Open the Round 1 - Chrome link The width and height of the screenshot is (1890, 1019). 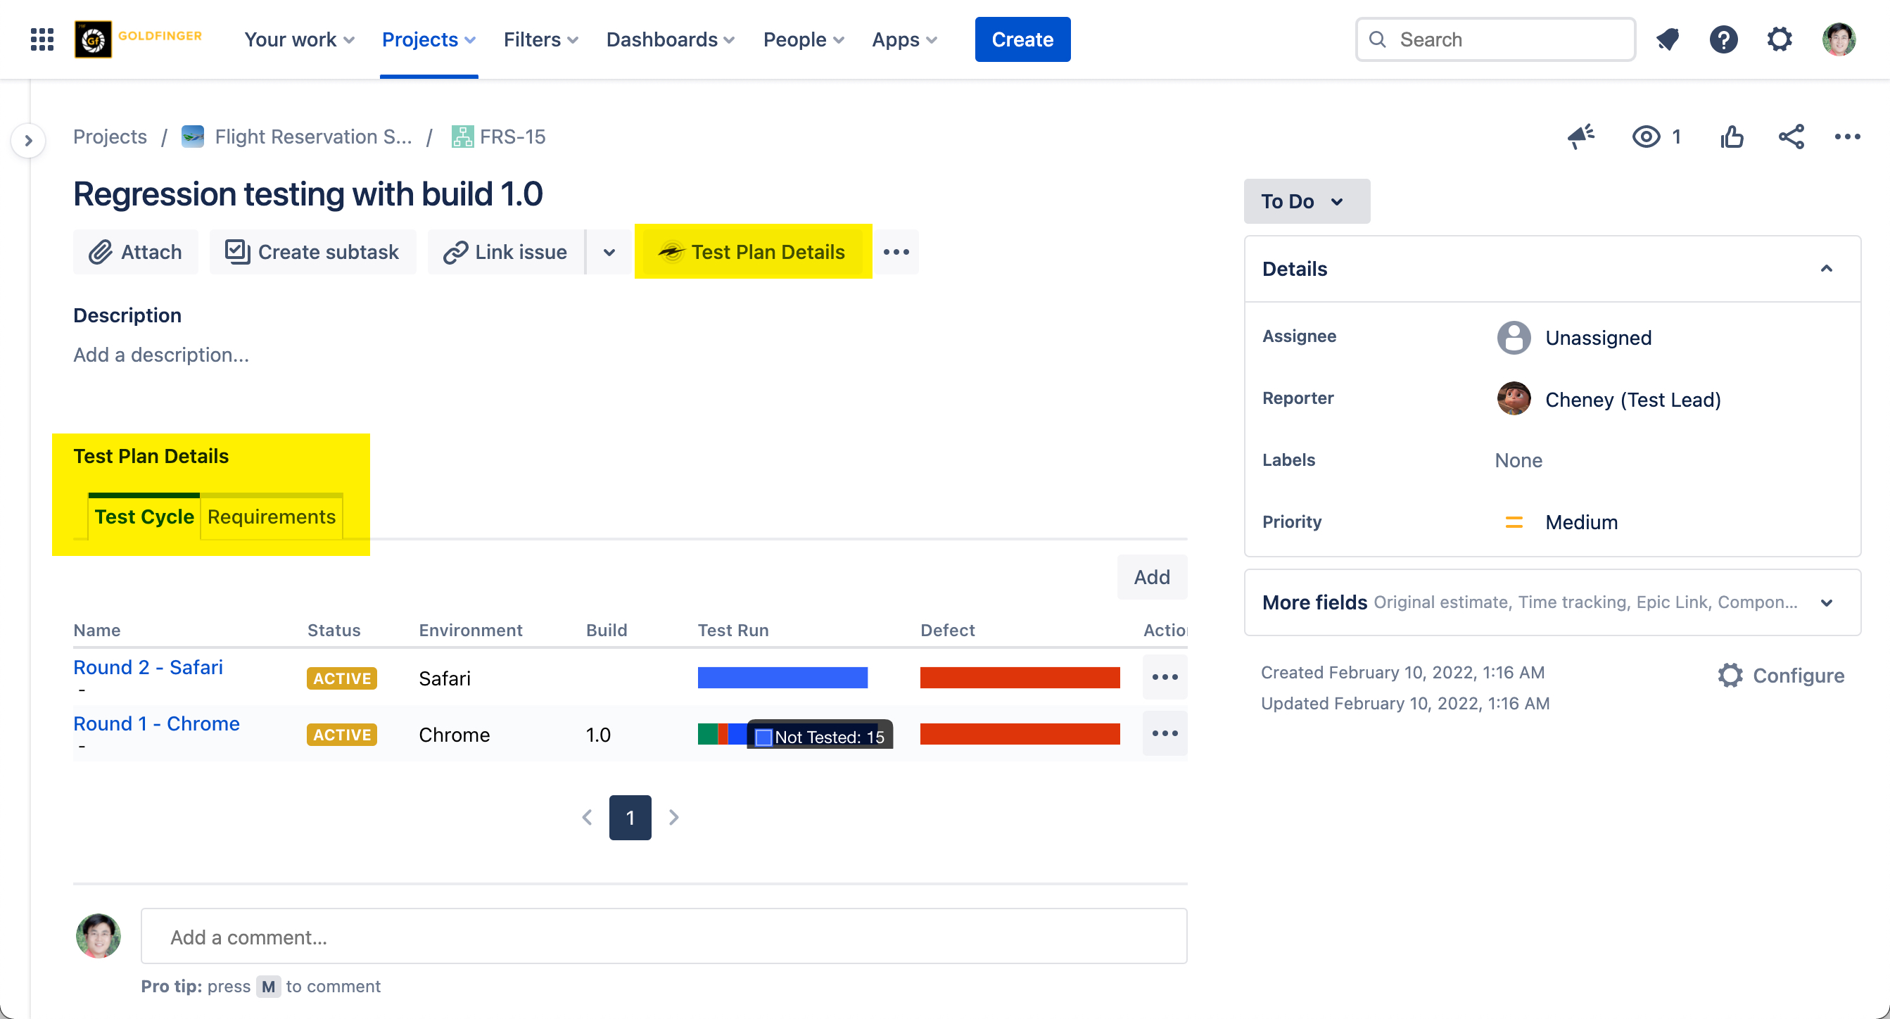click(156, 723)
